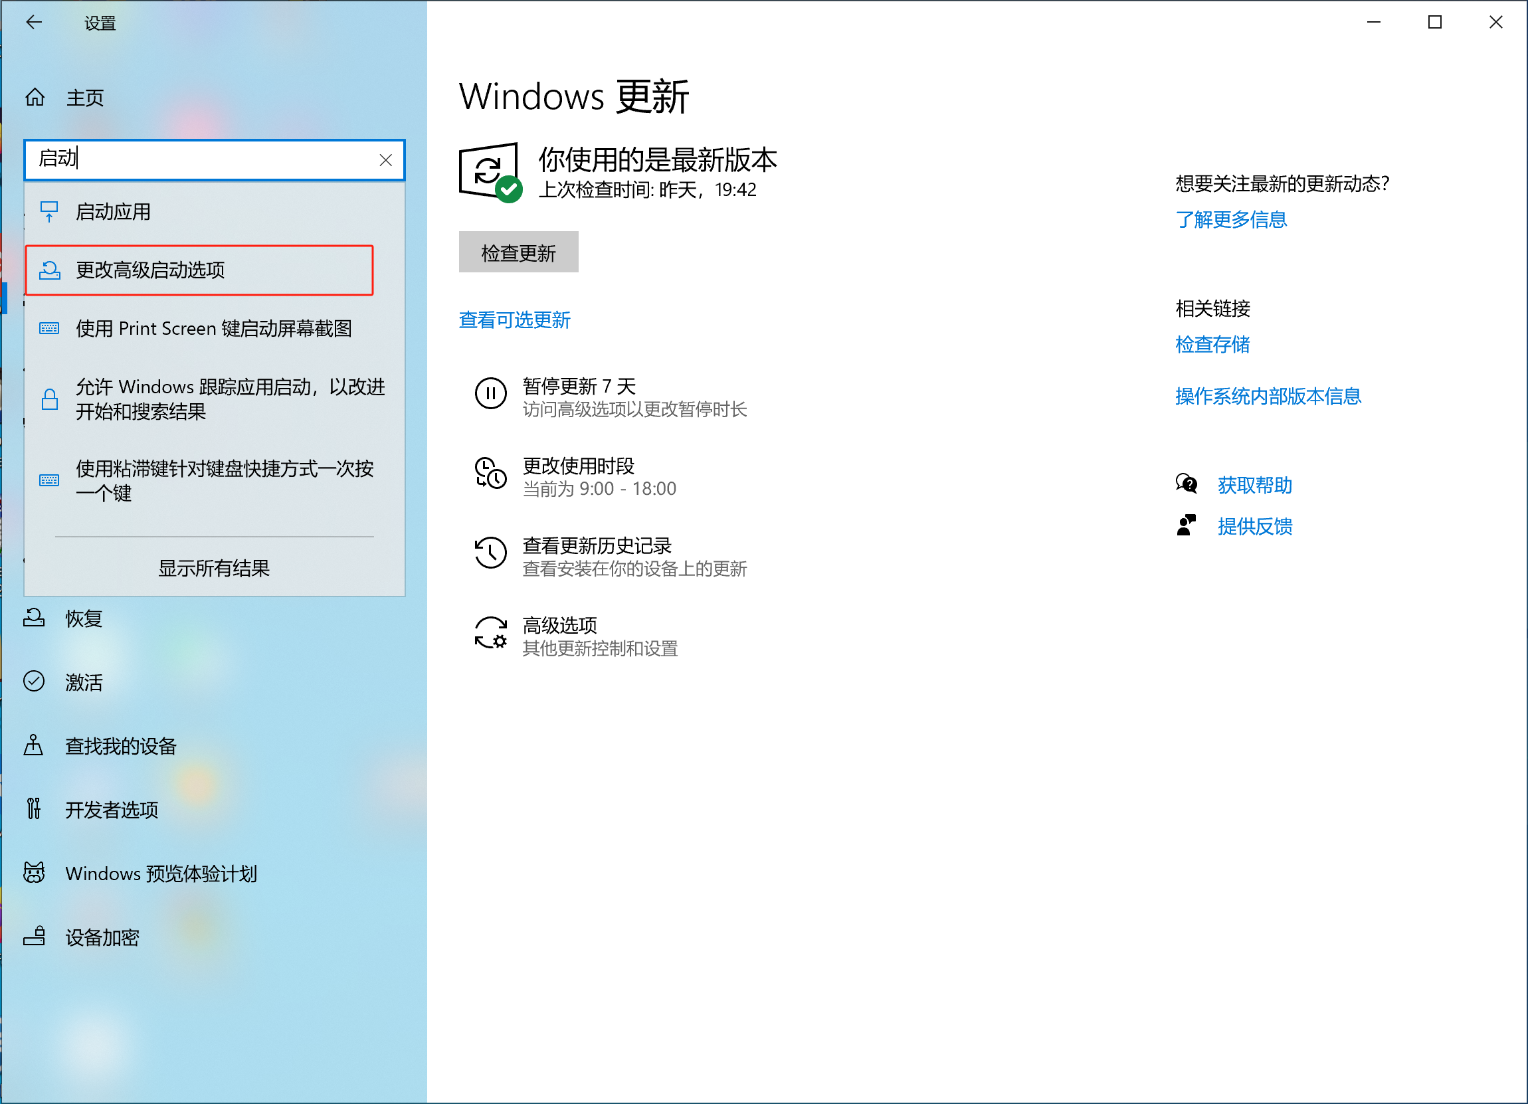Select the 启动应用 search result
Viewport: 1528px width, 1104px height.
214,212
